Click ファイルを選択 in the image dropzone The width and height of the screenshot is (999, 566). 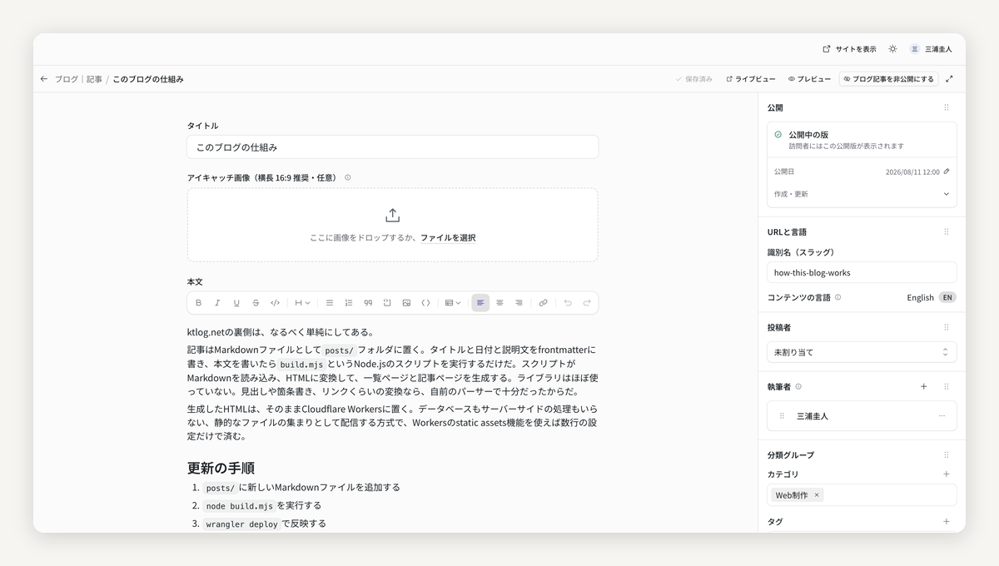pyautogui.click(x=448, y=238)
